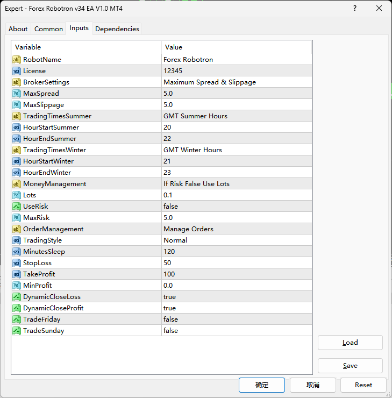This screenshot has height=398, width=392.
Task: Click the string icon beside RobotName
Action: [x=17, y=60]
